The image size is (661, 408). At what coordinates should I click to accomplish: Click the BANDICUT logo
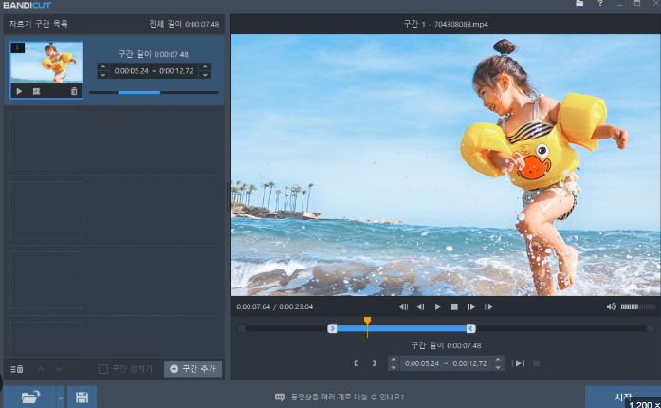point(27,5)
